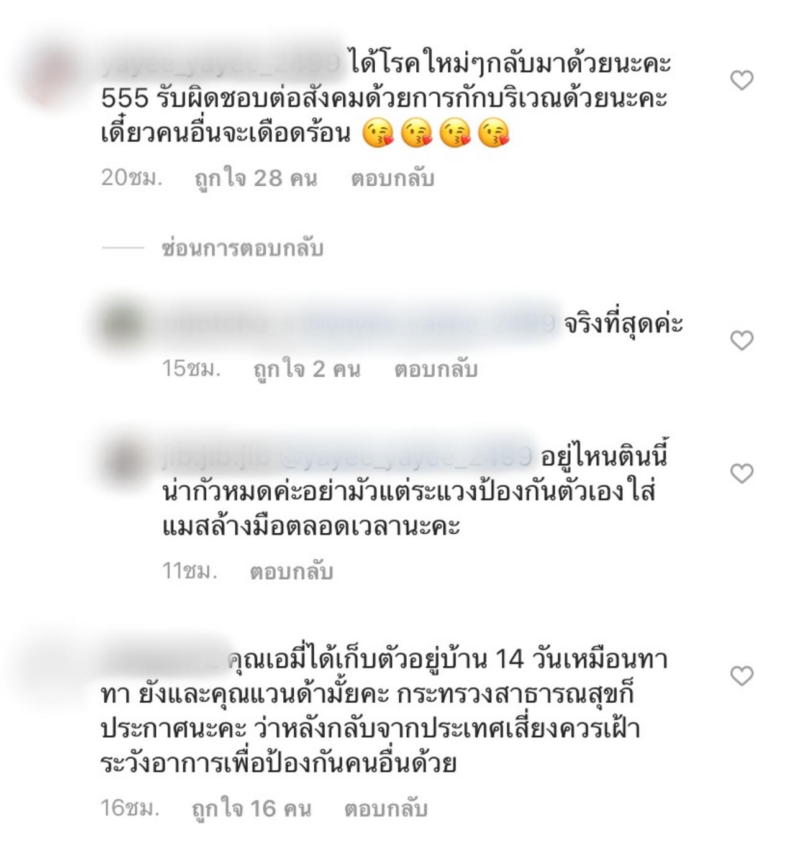The image size is (795, 857).
Task: Open blurred username of first commenter
Action: tap(220, 63)
